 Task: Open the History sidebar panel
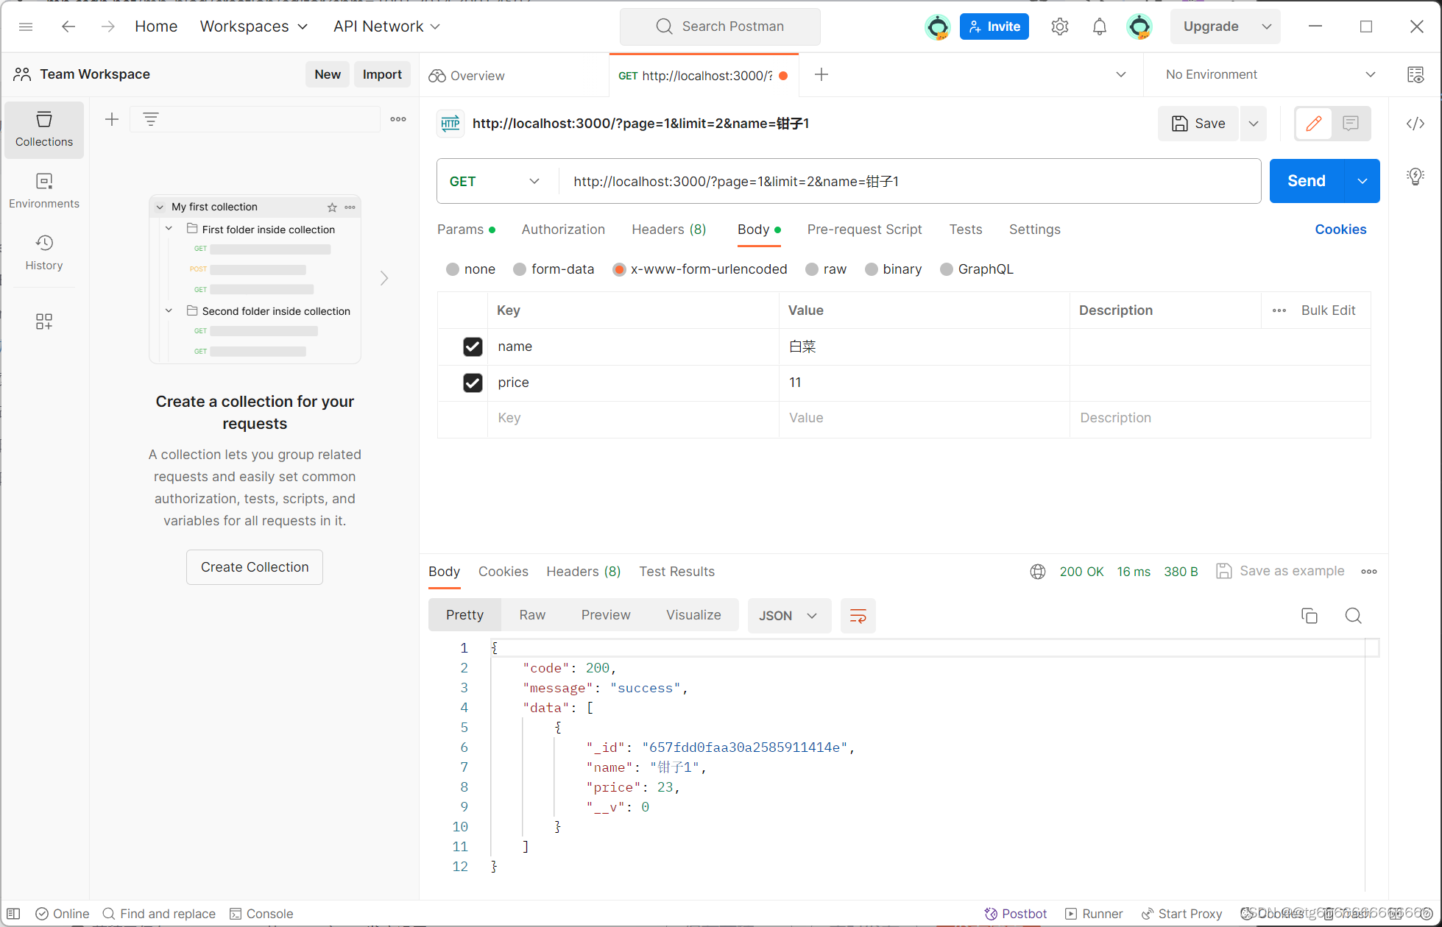click(x=44, y=252)
